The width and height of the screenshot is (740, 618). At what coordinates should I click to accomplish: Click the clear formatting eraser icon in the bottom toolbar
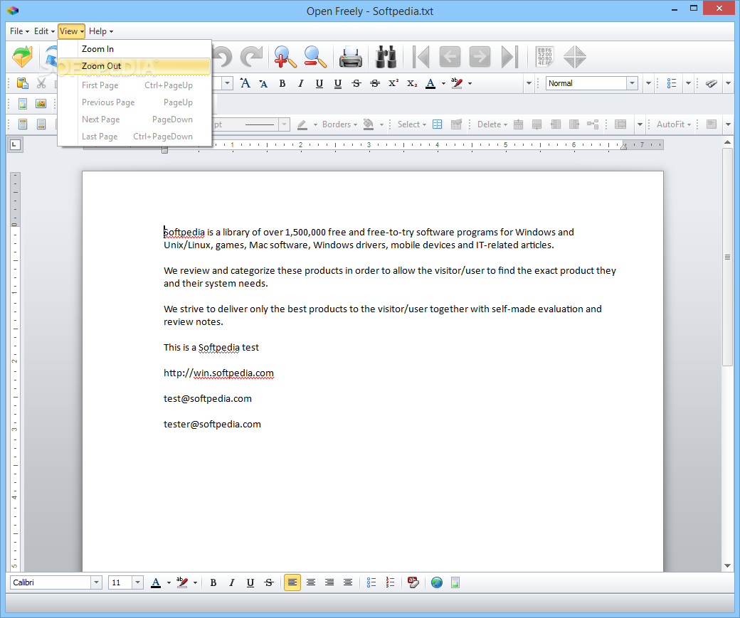pyautogui.click(x=413, y=582)
